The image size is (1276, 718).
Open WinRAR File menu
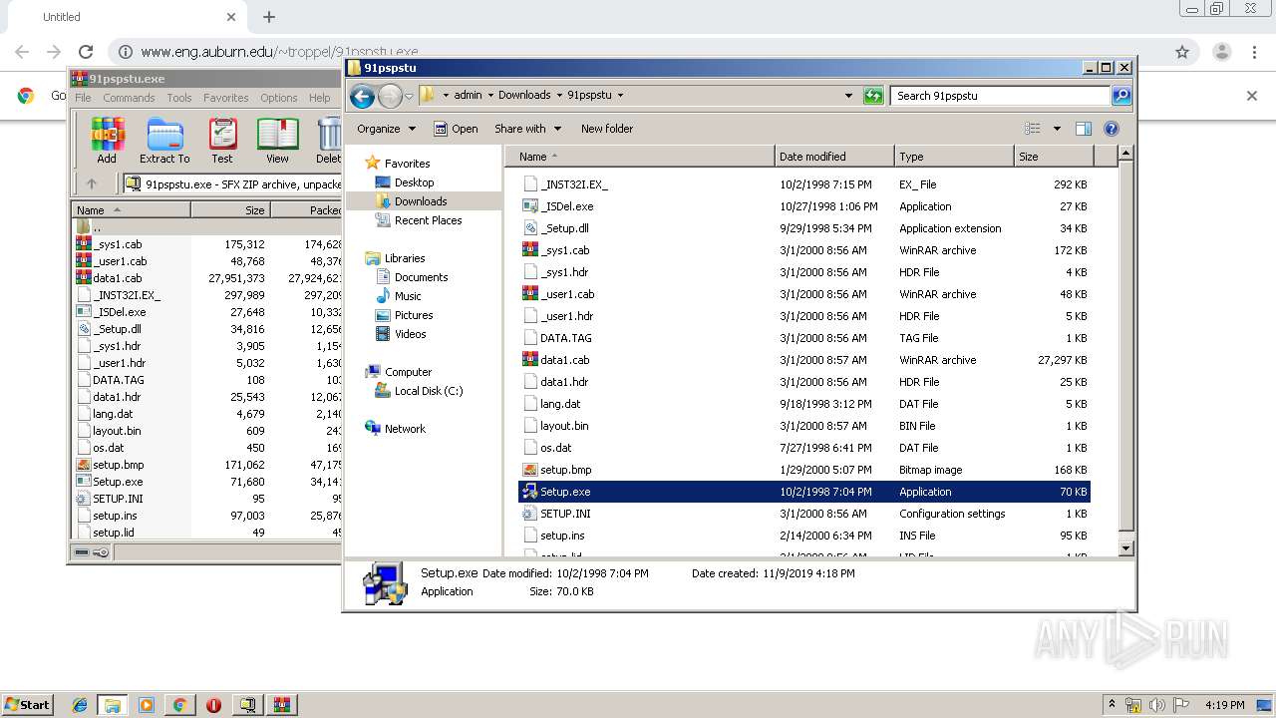pyautogui.click(x=83, y=98)
